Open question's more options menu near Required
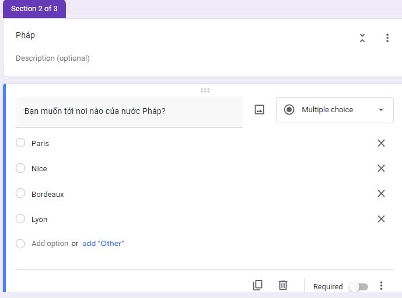 (x=381, y=286)
